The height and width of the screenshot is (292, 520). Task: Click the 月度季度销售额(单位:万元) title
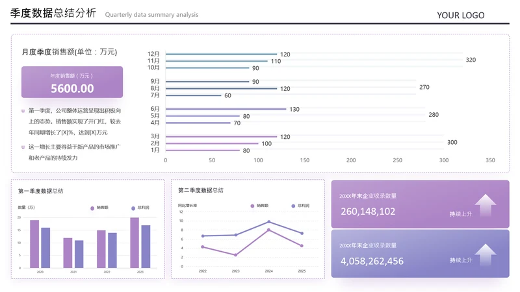tap(70, 52)
